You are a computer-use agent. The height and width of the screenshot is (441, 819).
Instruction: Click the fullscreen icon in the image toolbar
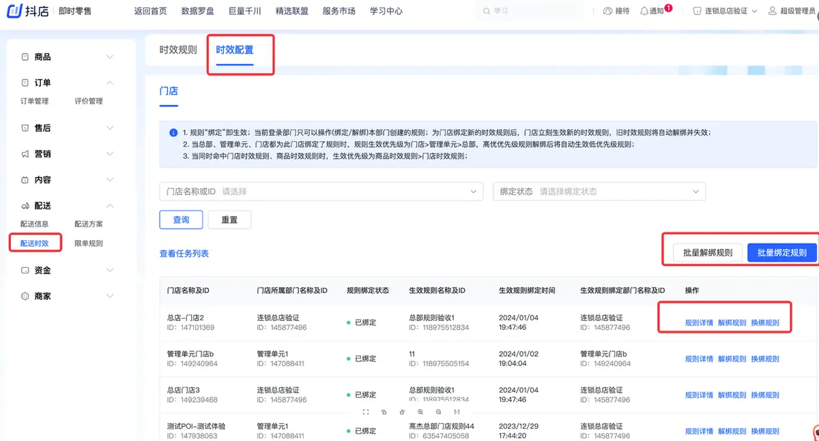(366, 412)
